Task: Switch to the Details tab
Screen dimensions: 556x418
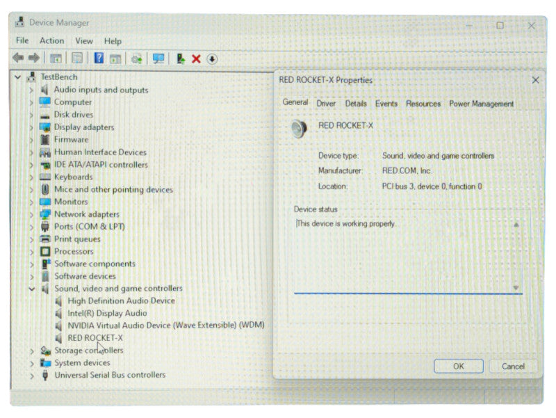Action: (x=356, y=104)
